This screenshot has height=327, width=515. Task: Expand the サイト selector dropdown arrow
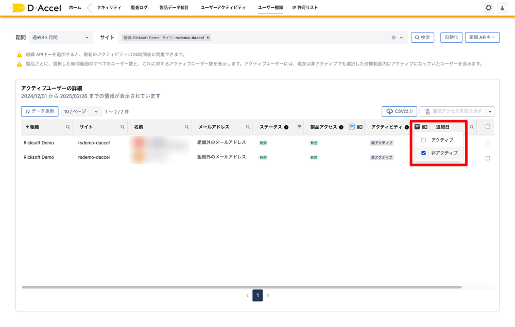[401, 38]
